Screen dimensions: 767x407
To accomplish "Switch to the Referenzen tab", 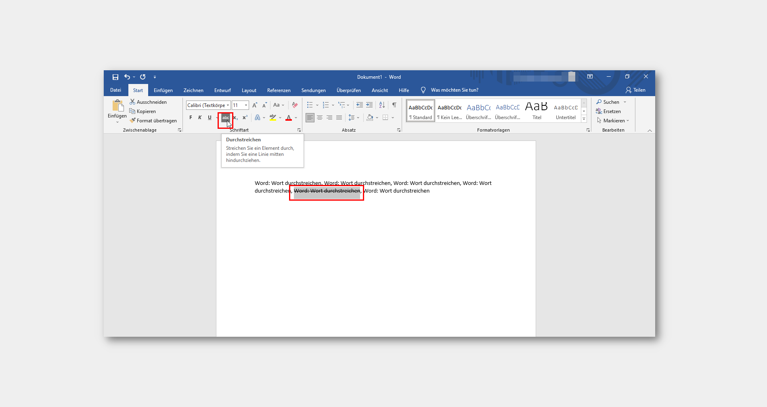I will (279, 90).
